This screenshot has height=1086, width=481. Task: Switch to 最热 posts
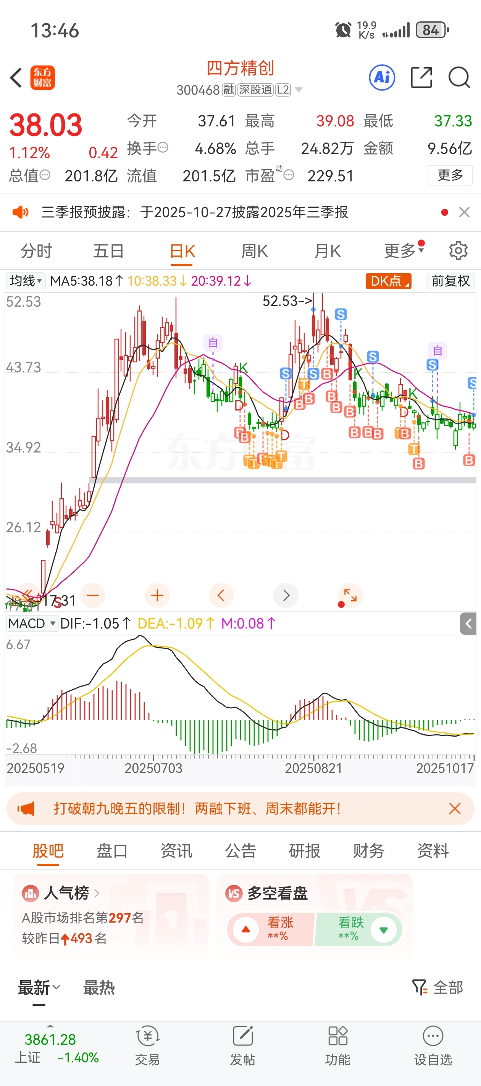[99, 987]
